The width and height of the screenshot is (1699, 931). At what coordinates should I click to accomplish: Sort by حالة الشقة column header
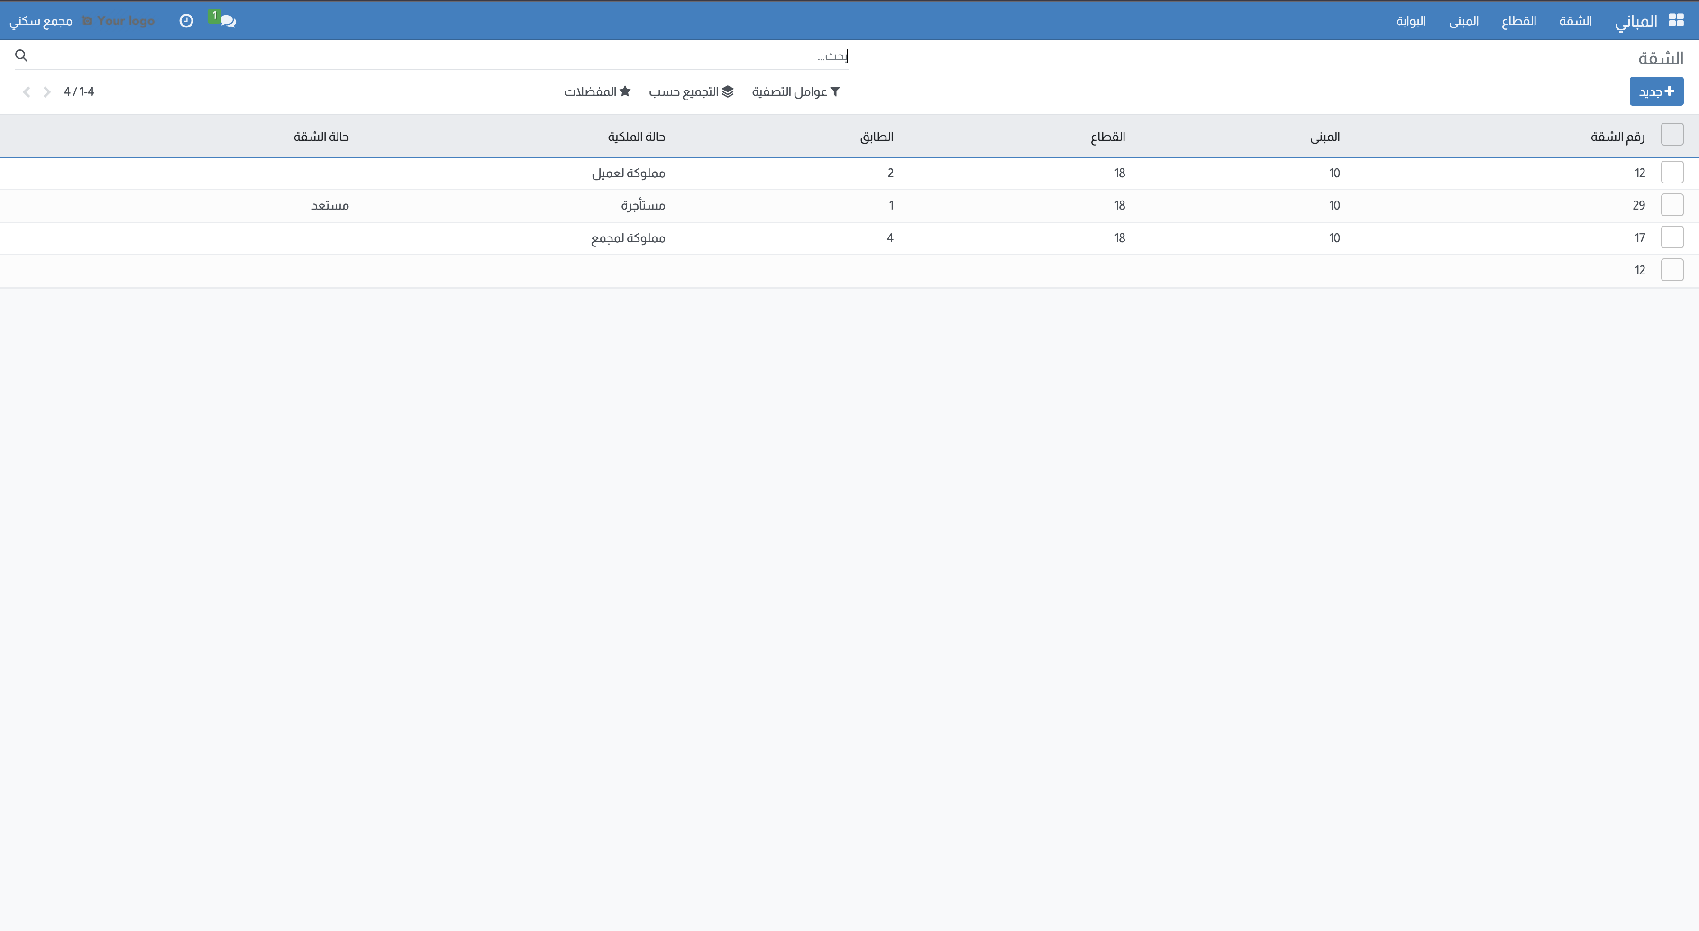(321, 137)
